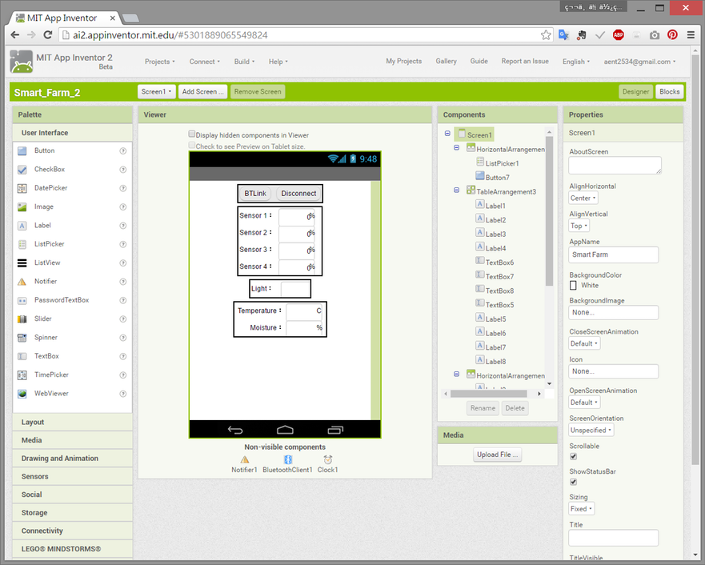The width and height of the screenshot is (705, 565).
Task: Open the Chrome hamburger menu
Action: click(x=691, y=35)
